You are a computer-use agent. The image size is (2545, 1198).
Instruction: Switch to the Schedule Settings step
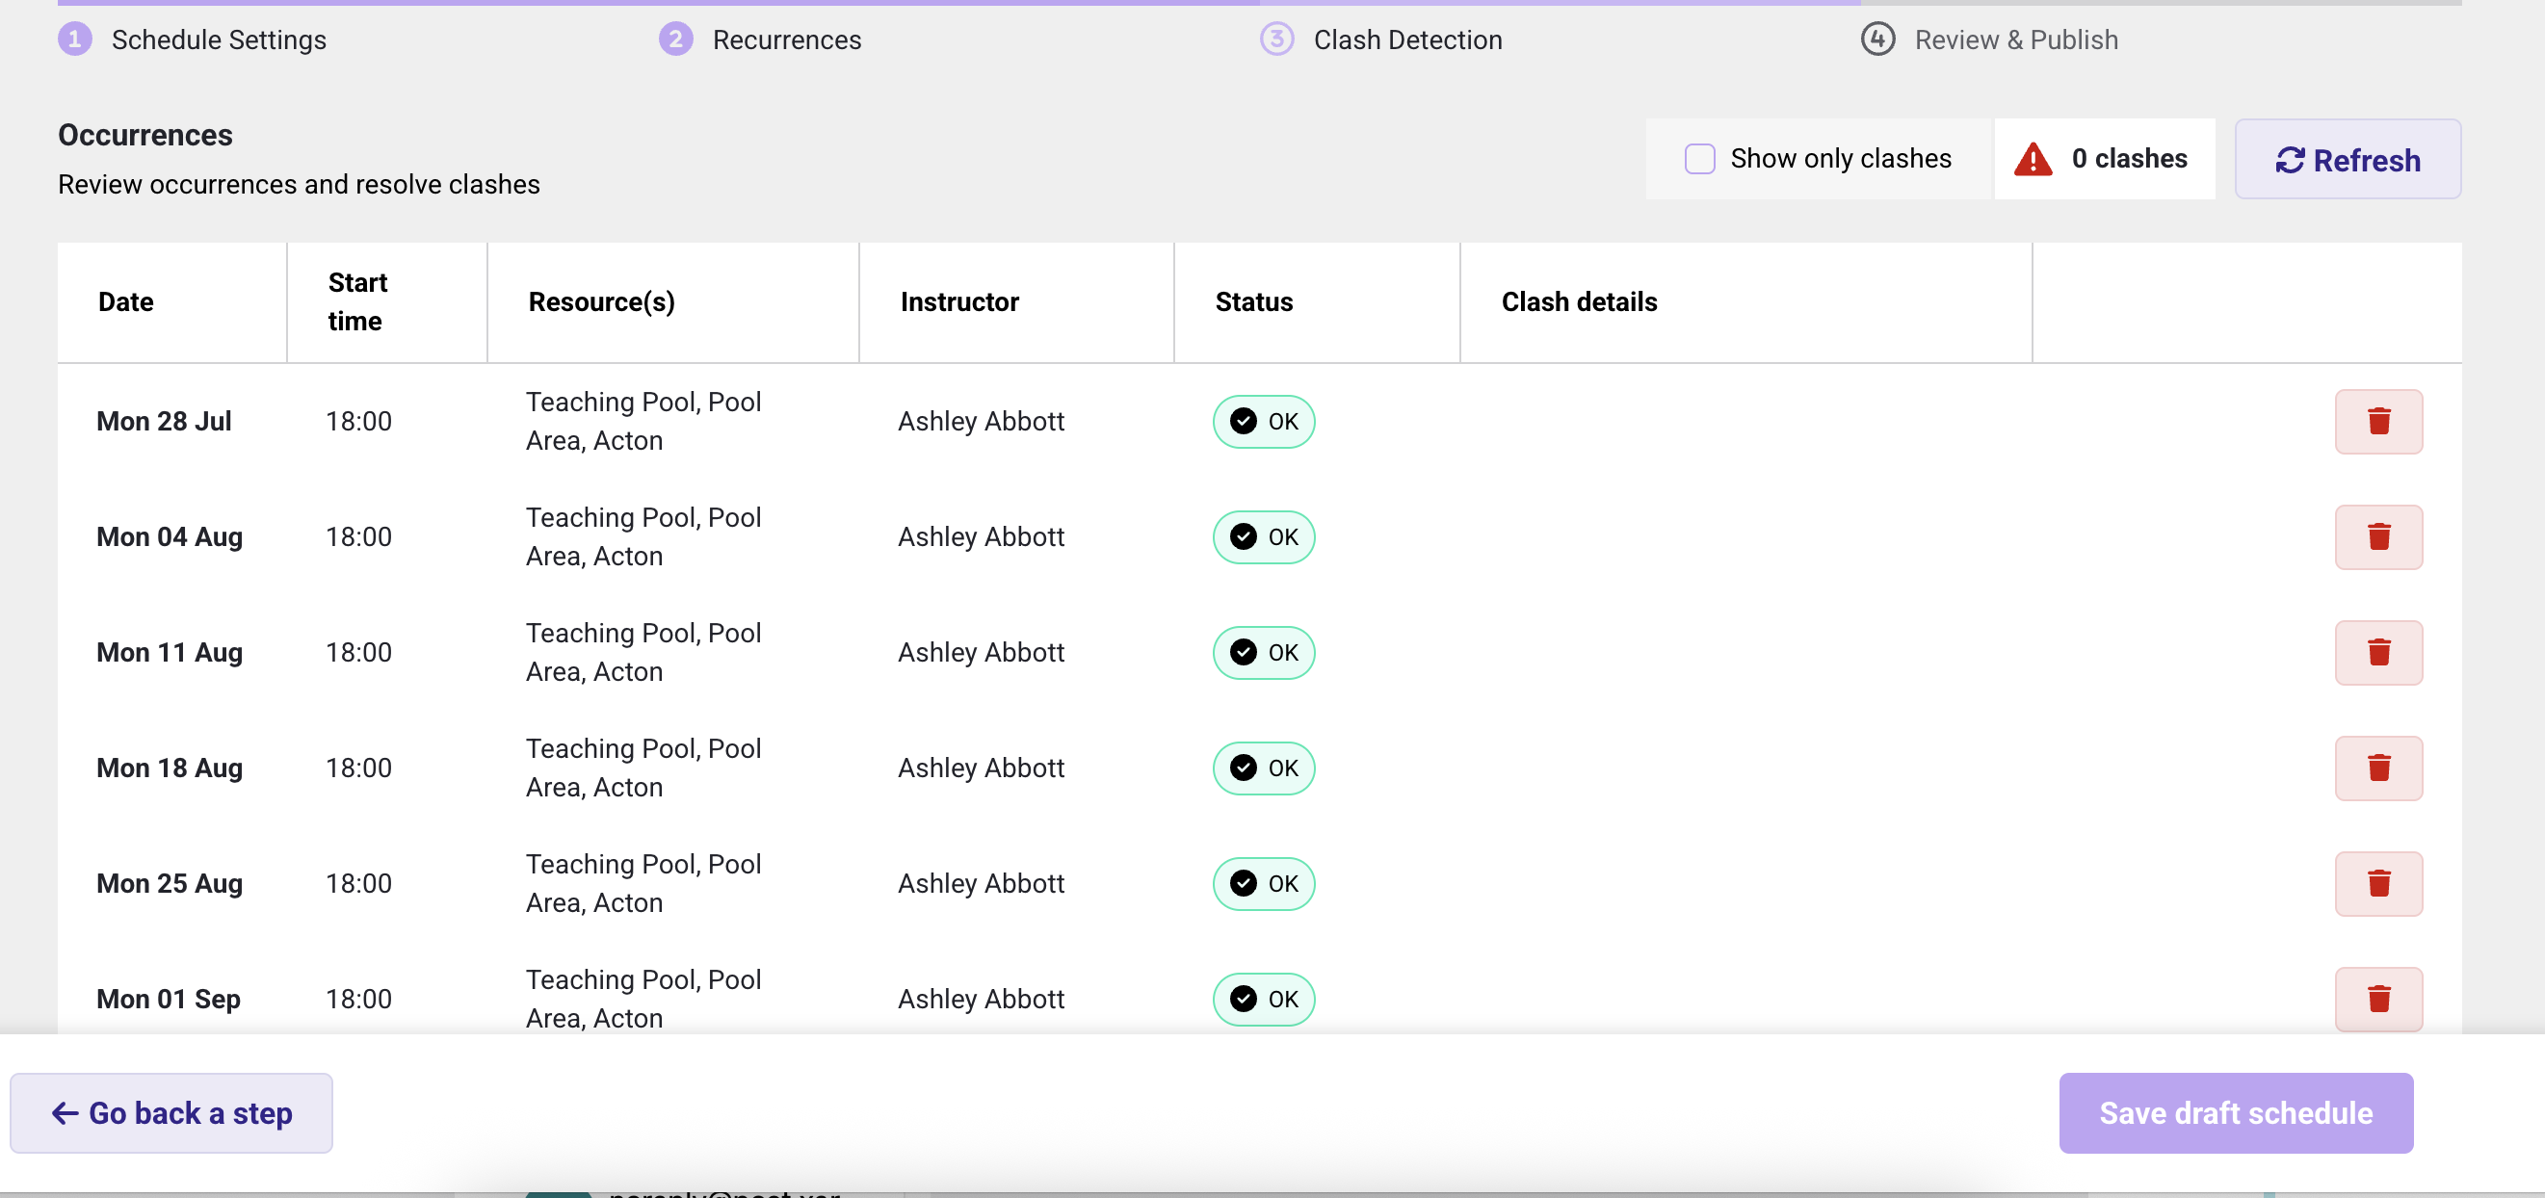219,39
